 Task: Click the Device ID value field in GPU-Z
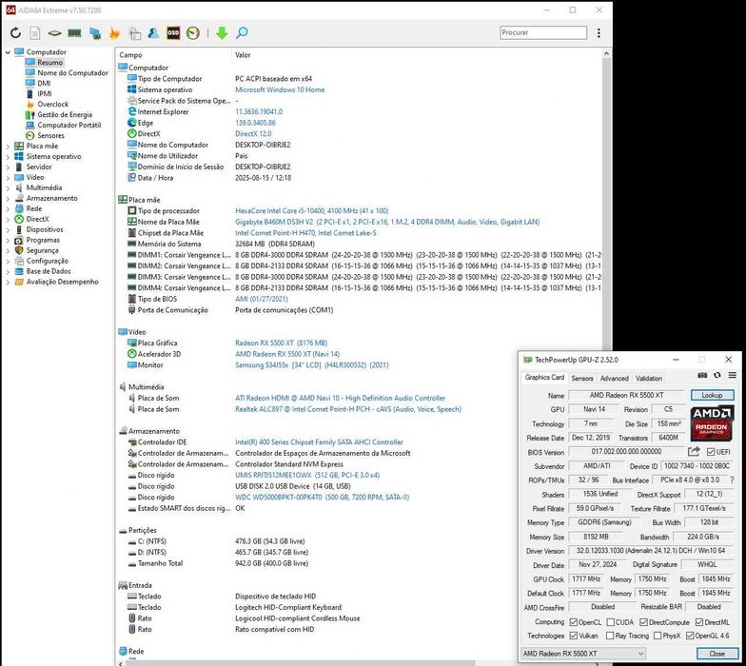point(697,466)
